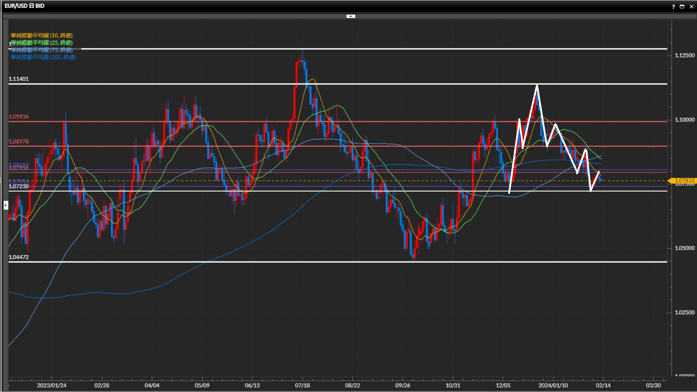Click the EUR/USD chart title text
Image resolution: width=697 pixels, height=392 pixels.
(x=24, y=6)
